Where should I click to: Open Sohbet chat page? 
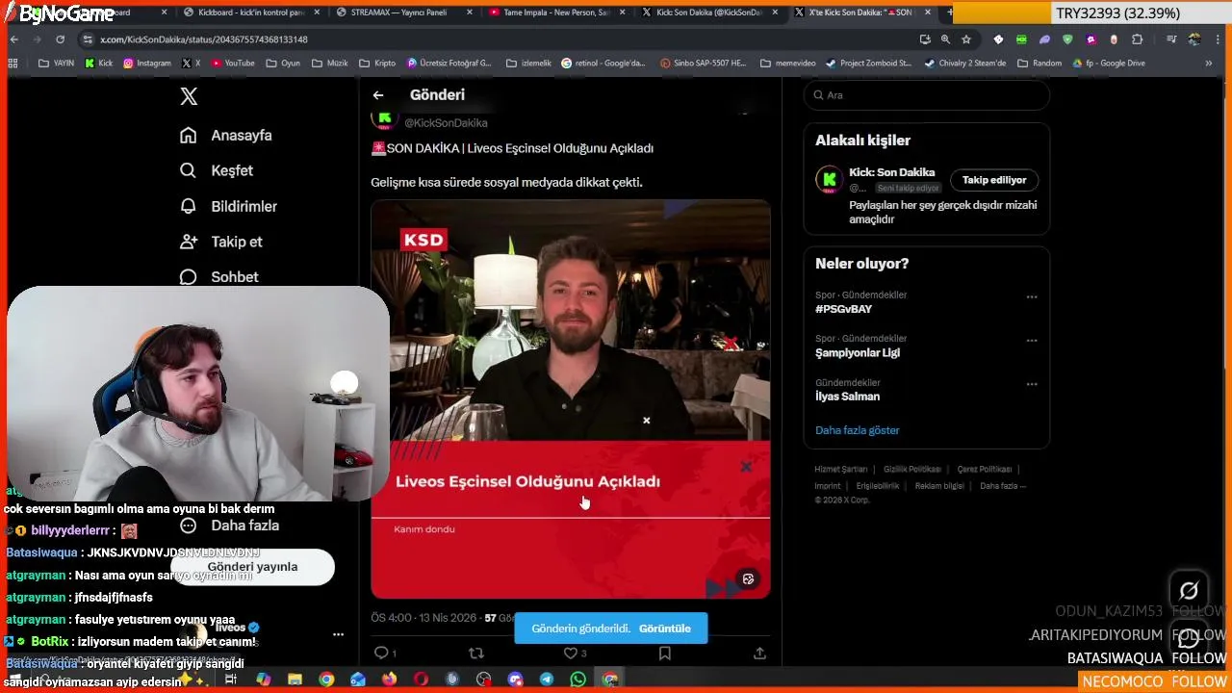(x=219, y=277)
